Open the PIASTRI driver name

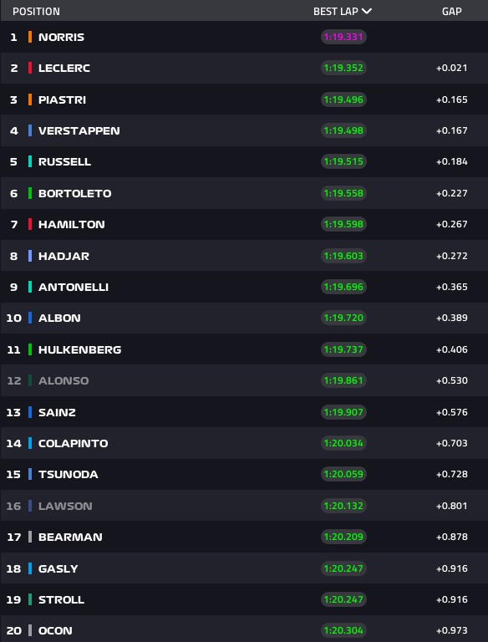[62, 100]
